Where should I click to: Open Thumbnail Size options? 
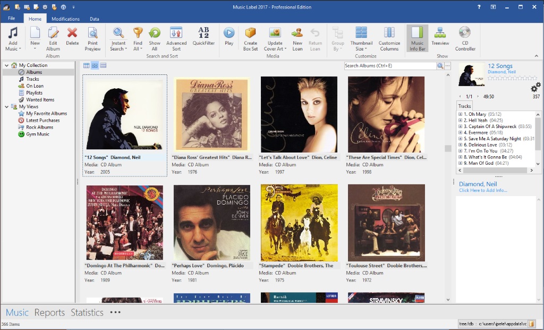tap(361, 38)
